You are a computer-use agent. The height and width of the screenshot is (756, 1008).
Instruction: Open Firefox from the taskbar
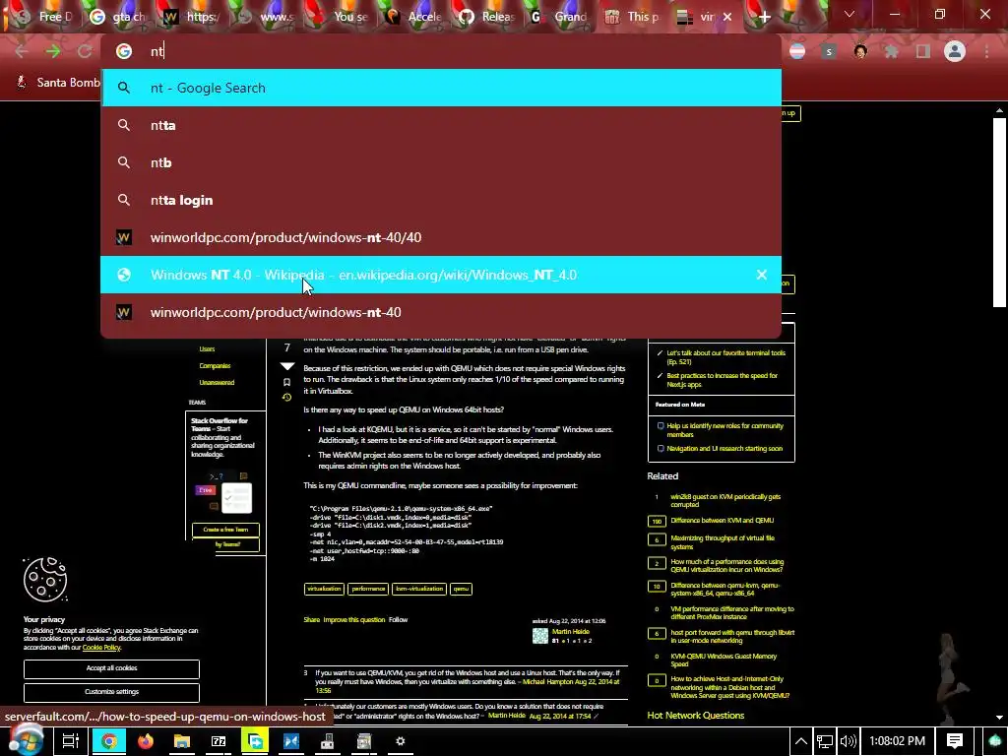click(146, 741)
